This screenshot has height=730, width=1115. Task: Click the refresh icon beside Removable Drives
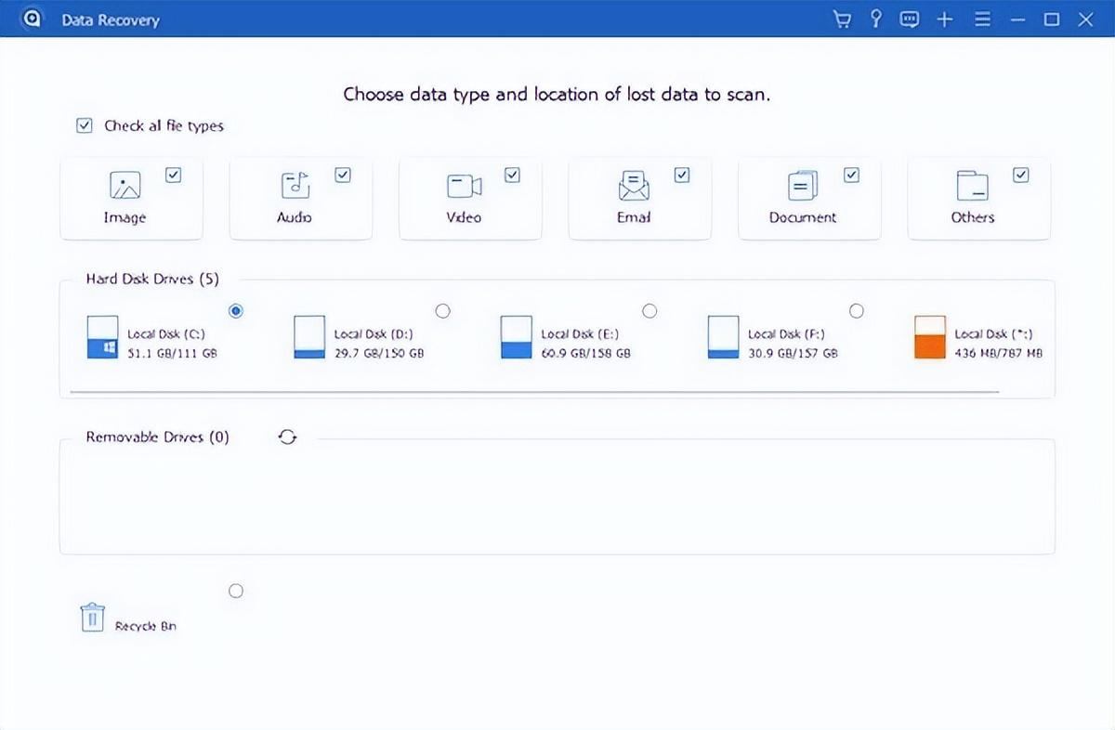tap(288, 437)
